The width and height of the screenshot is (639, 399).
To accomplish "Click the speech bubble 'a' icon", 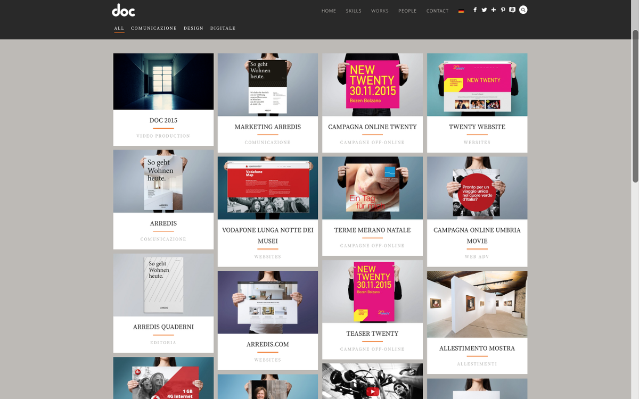I will (512, 10).
